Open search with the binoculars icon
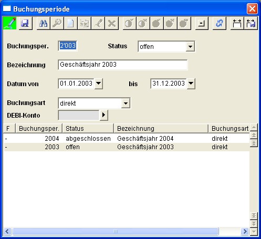Viewport: 261px width, 239px height. pyautogui.click(x=44, y=23)
